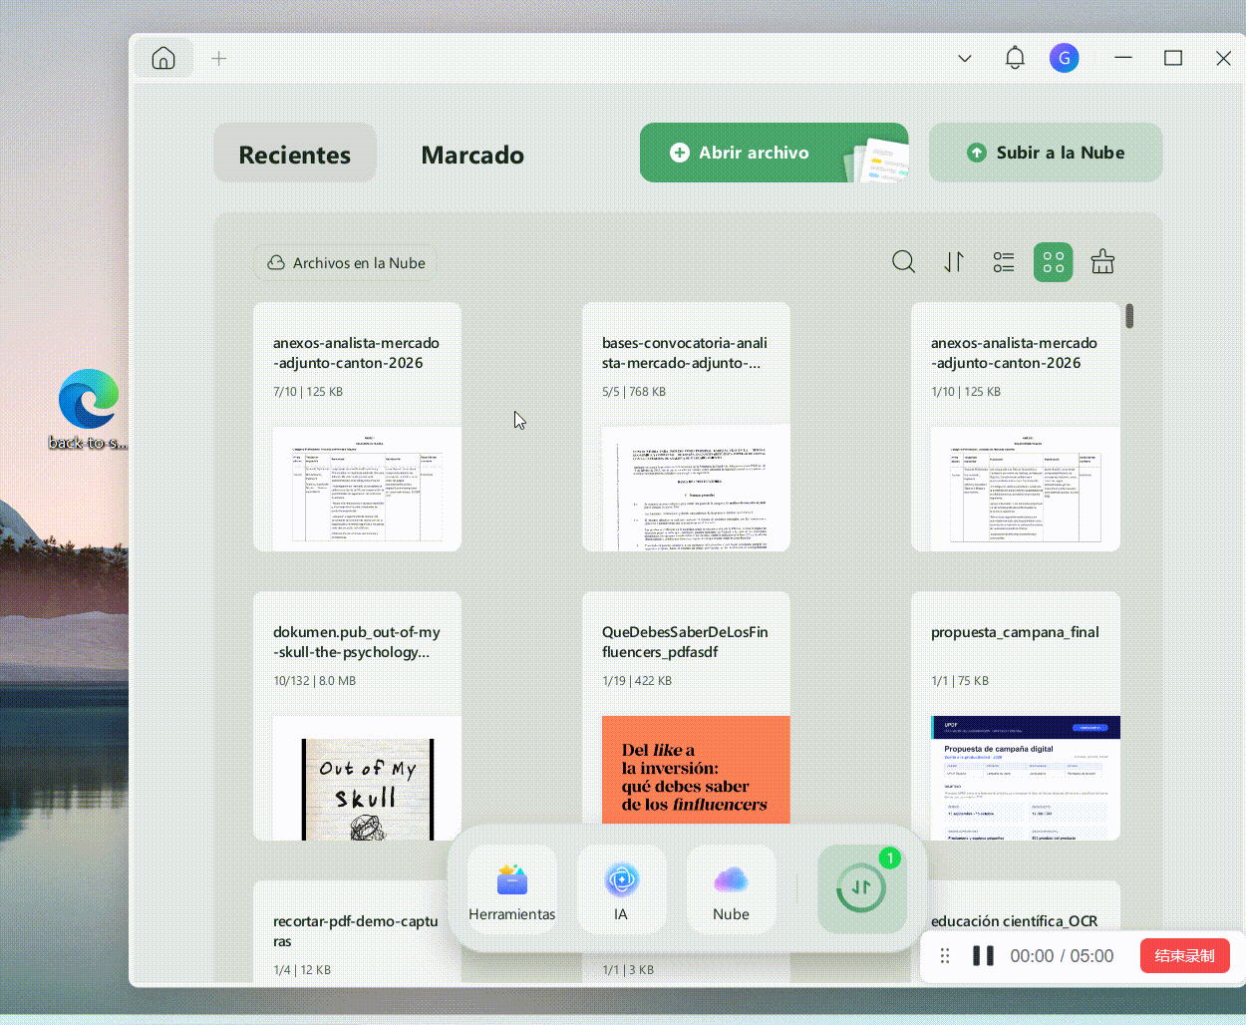Screen dimensions: 1246x1025
Task: Open the sync transfer progress indicator
Action: coord(862,888)
